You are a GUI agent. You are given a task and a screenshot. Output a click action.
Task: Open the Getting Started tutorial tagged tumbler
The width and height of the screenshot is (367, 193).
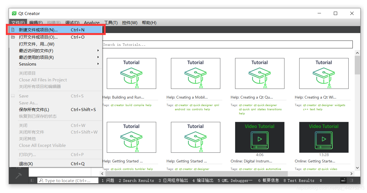pos(131,137)
